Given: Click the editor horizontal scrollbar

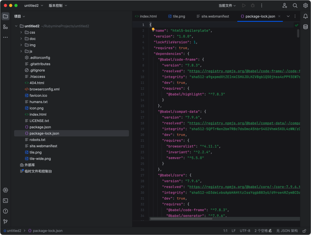Looking at the screenshot, I should point(181,219).
